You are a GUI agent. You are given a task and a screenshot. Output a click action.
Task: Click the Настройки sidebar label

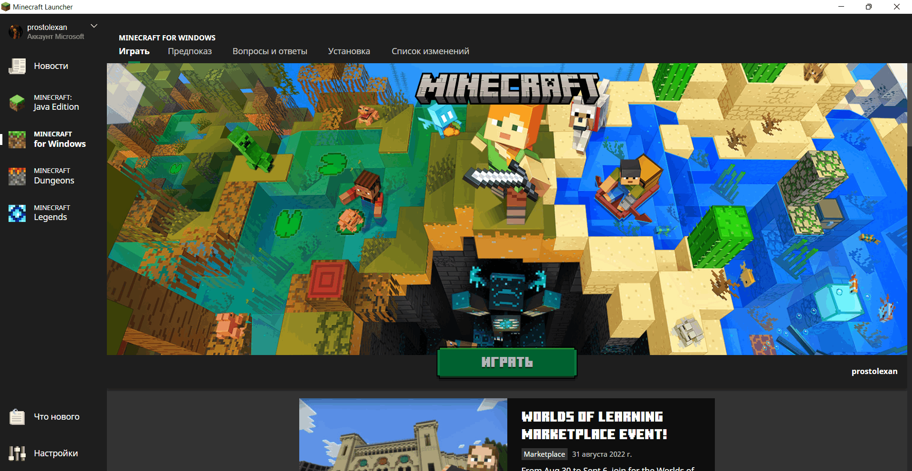coord(56,453)
